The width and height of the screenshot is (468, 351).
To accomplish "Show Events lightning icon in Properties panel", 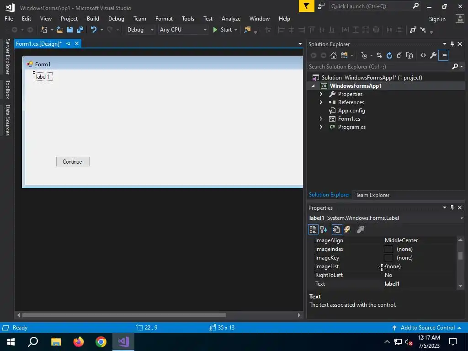I will click(347, 229).
